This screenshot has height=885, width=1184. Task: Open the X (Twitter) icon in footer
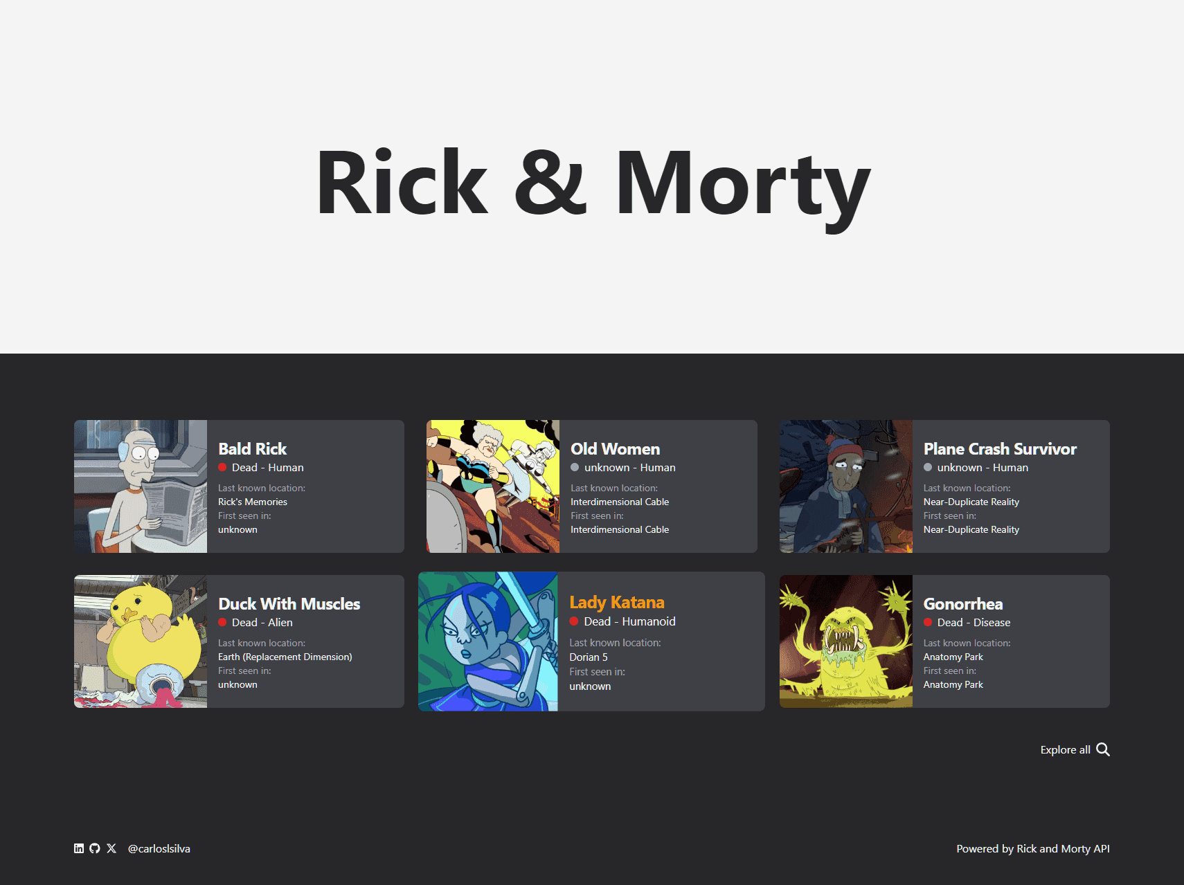(x=111, y=848)
